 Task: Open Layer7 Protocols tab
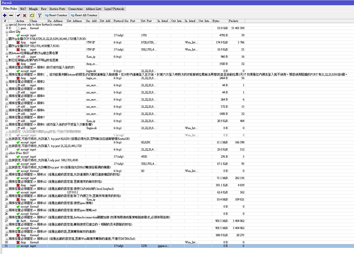tap(114, 9)
